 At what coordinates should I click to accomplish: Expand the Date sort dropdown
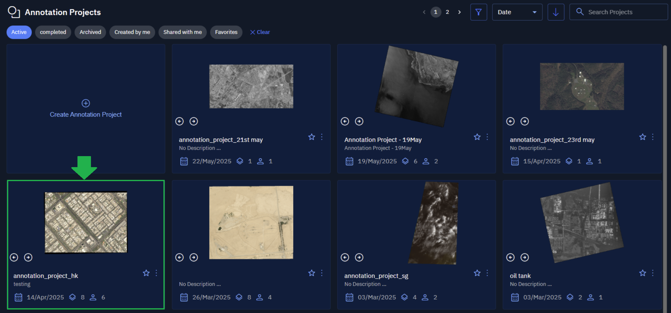click(517, 12)
